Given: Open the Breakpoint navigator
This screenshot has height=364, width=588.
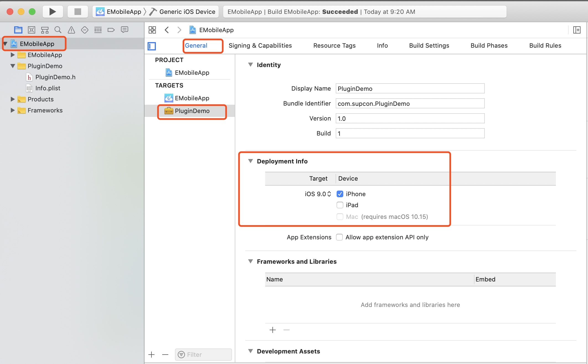Looking at the screenshot, I should point(111,30).
